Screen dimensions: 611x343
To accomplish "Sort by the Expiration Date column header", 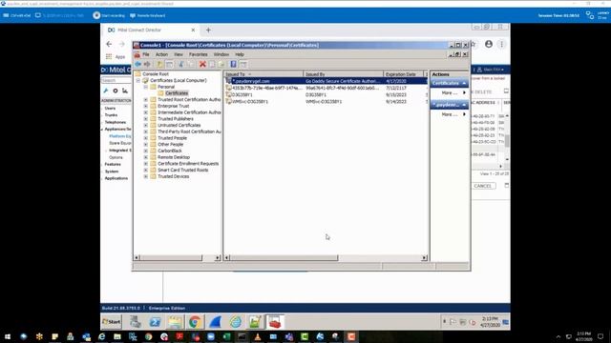I will pos(404,74).
